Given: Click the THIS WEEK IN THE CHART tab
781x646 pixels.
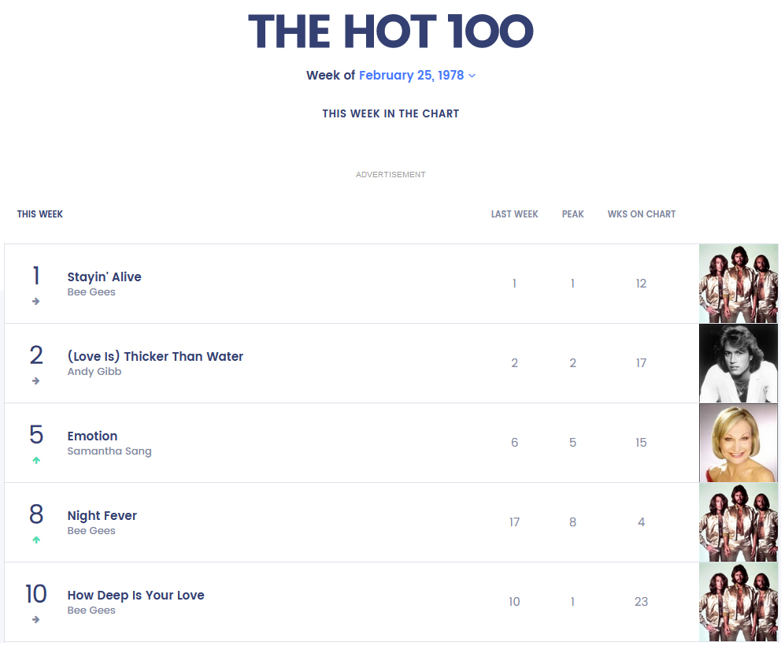Looking at the screenshot, I should coord(390,113).
